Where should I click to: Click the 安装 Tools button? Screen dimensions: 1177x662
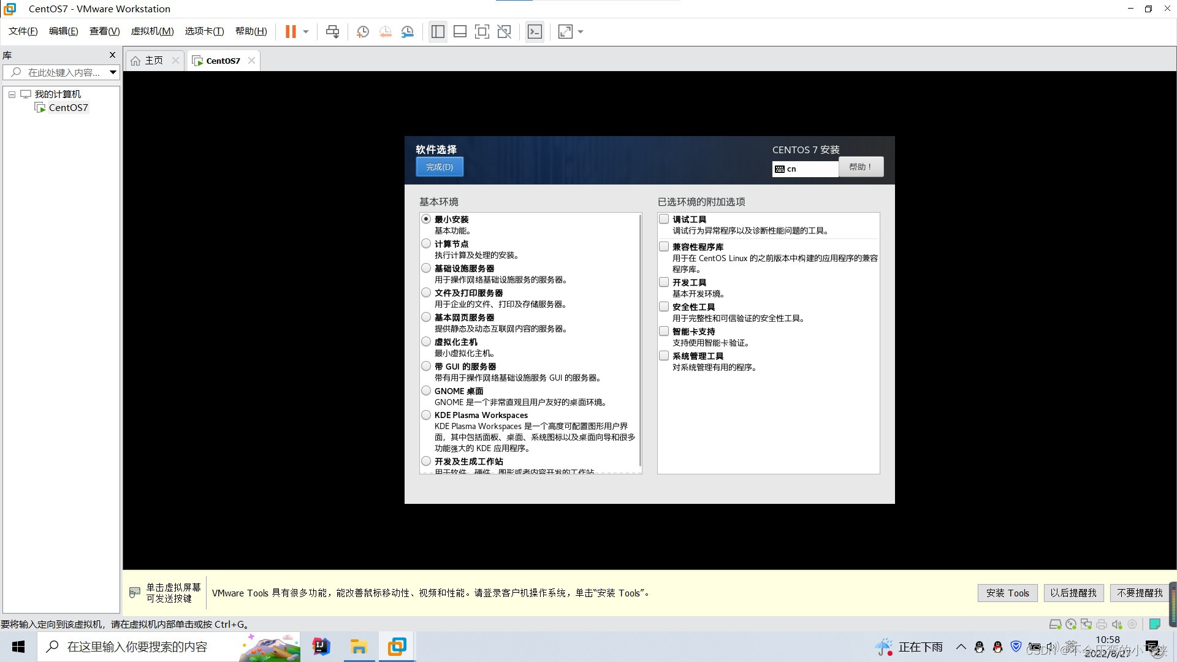[x=1007, y=593]
